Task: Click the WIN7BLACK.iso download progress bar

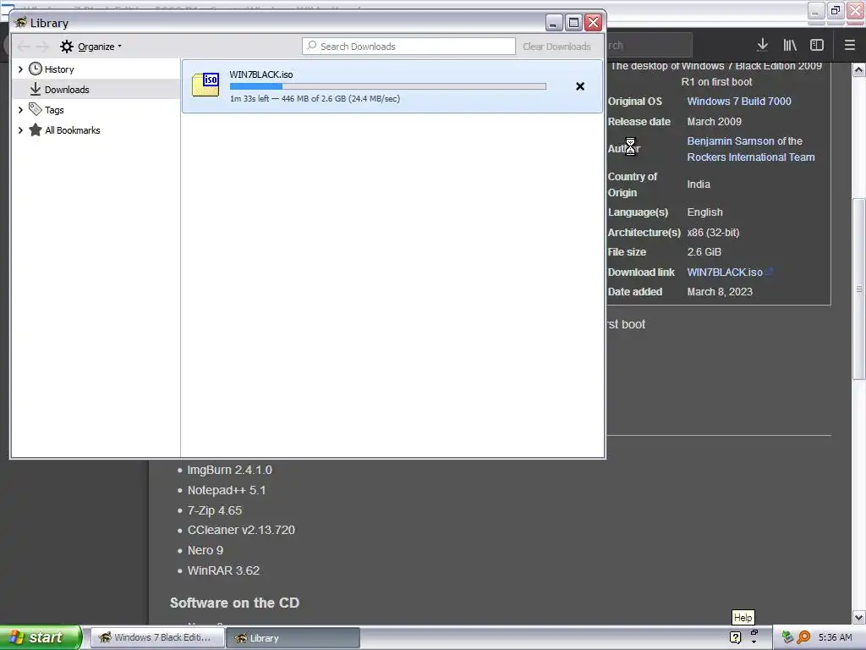Action: click(387, 86)
